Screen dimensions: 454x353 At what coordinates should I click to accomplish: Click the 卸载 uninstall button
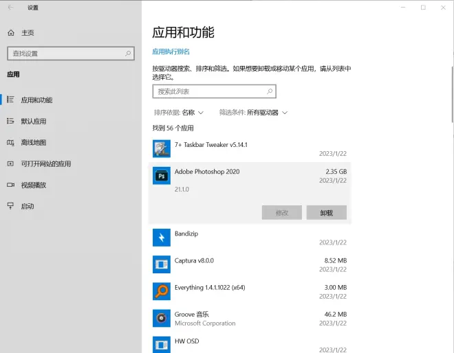[327, 213]
